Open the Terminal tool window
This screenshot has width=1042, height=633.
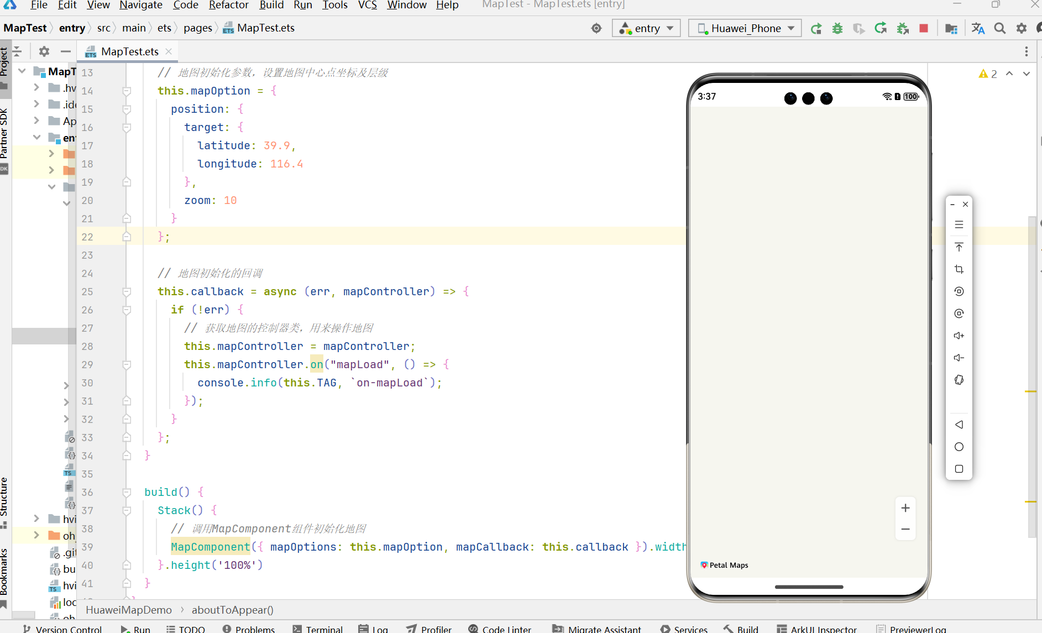pos(318,629)
